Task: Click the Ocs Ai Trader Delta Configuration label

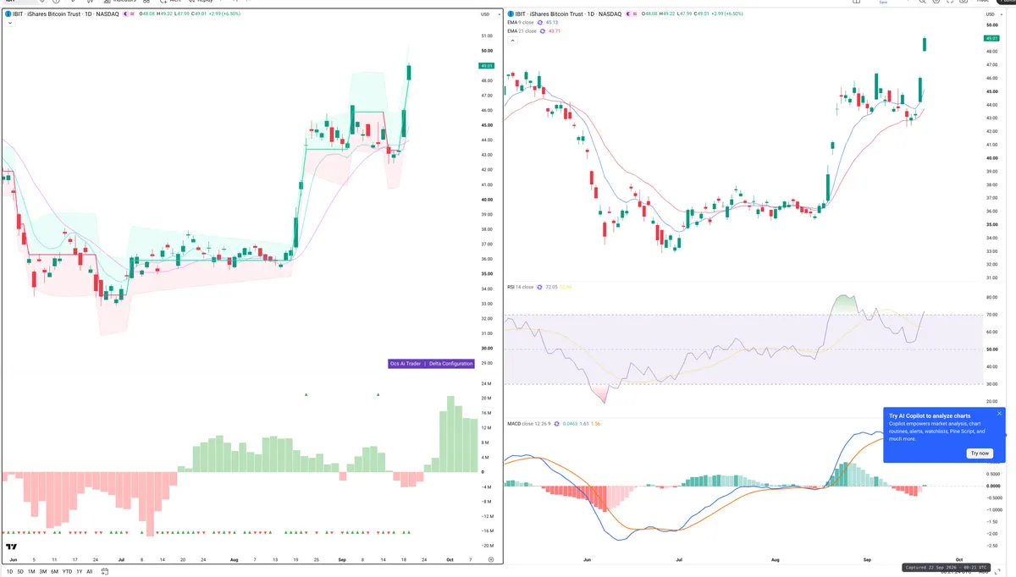Action: click(431, 364)
